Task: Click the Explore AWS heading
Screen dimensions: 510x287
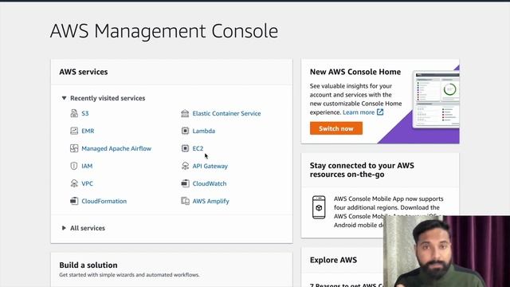Action: click(333, 260)
